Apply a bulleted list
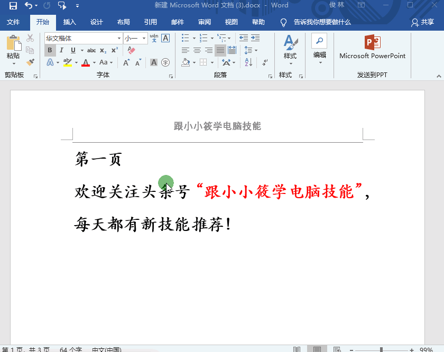The image size is (444, 352). pos(185,38)
